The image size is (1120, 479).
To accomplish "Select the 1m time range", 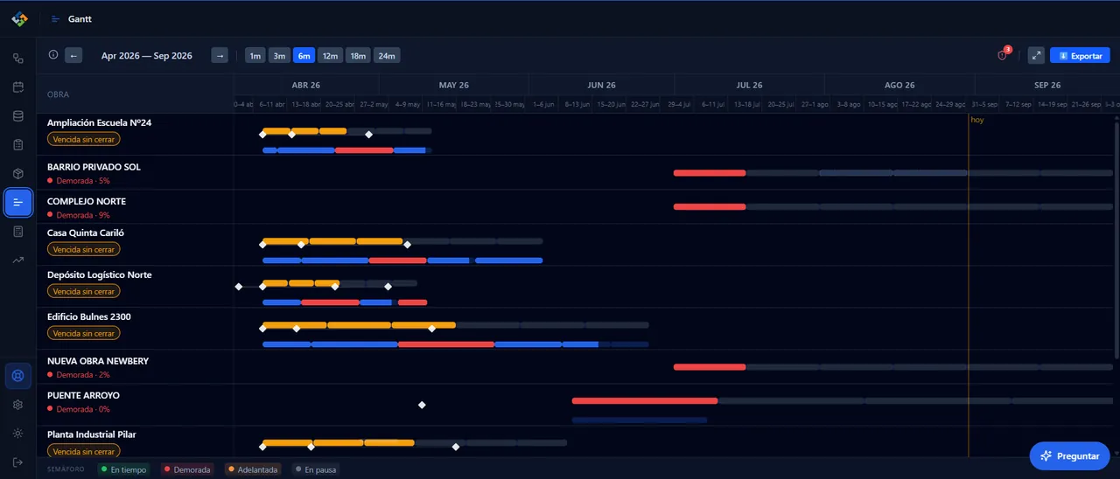I will click(255, 56).
